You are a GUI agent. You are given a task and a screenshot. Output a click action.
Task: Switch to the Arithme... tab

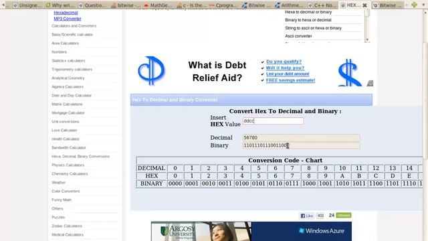tap(289, 5)
